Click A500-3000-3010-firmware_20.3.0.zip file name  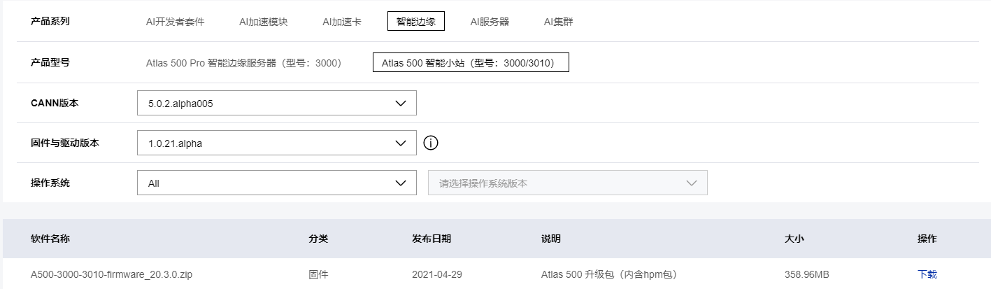coord(111,274)
